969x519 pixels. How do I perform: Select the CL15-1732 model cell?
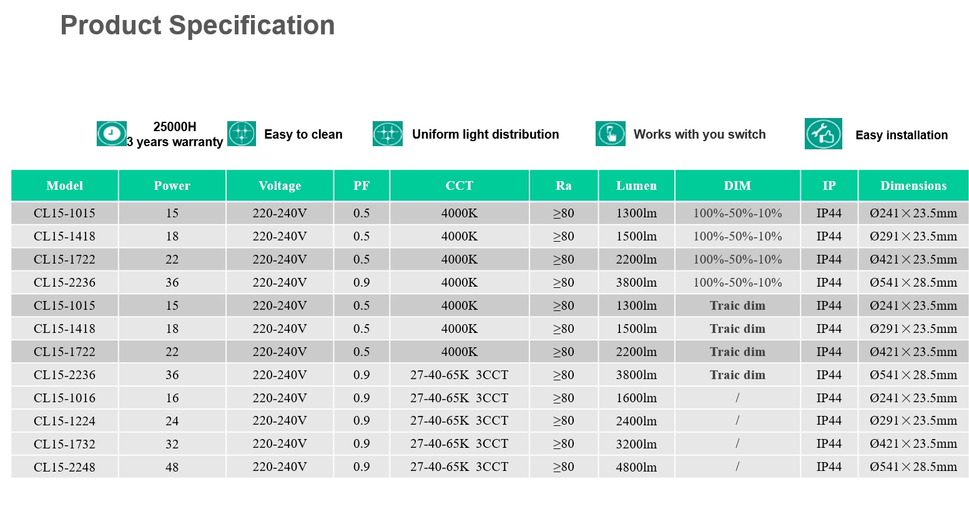[x=64, y=444]
